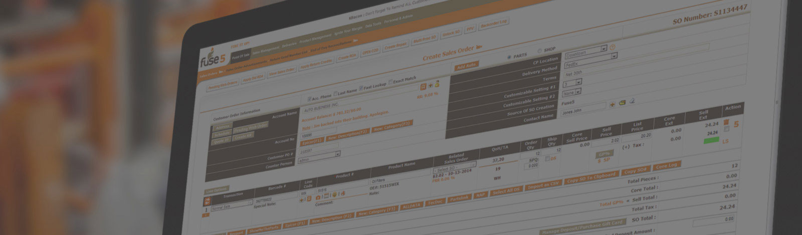This screenshot has width=802, height=235.
Task: Open the Delivery Method dropdown showing FedEx
Action: [x=590, y=60]
